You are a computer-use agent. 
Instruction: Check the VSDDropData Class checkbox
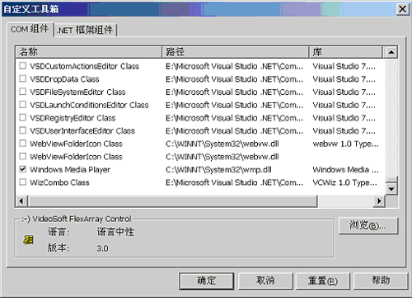click(x=23, y=78)
